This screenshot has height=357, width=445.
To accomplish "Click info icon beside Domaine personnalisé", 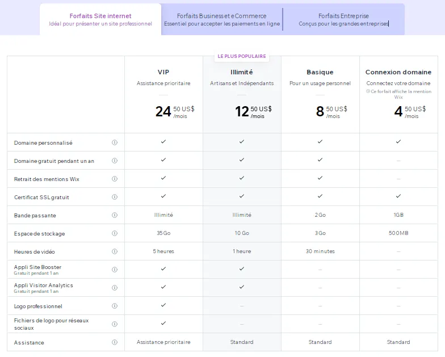I will [115, 142].
